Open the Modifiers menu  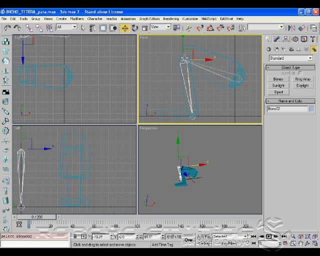[76, 19]
